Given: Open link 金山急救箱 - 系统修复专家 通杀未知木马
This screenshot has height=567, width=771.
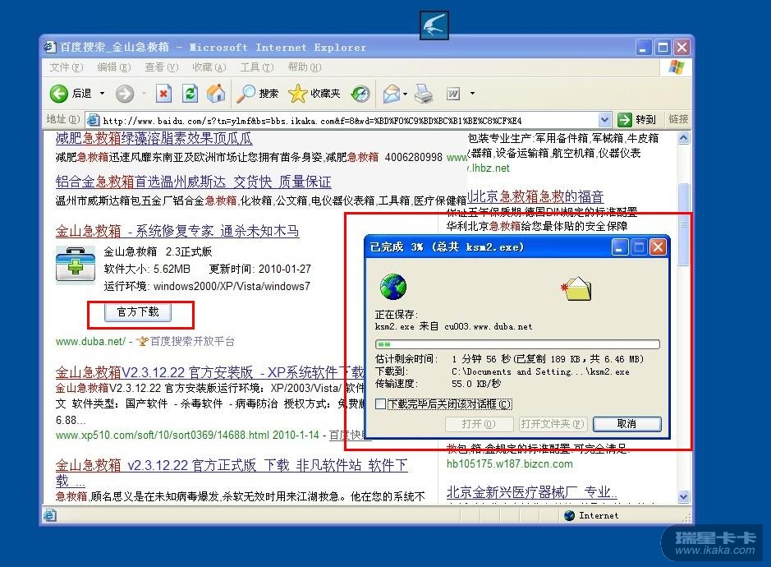Looking at the screenshot, I should [177, 231].
